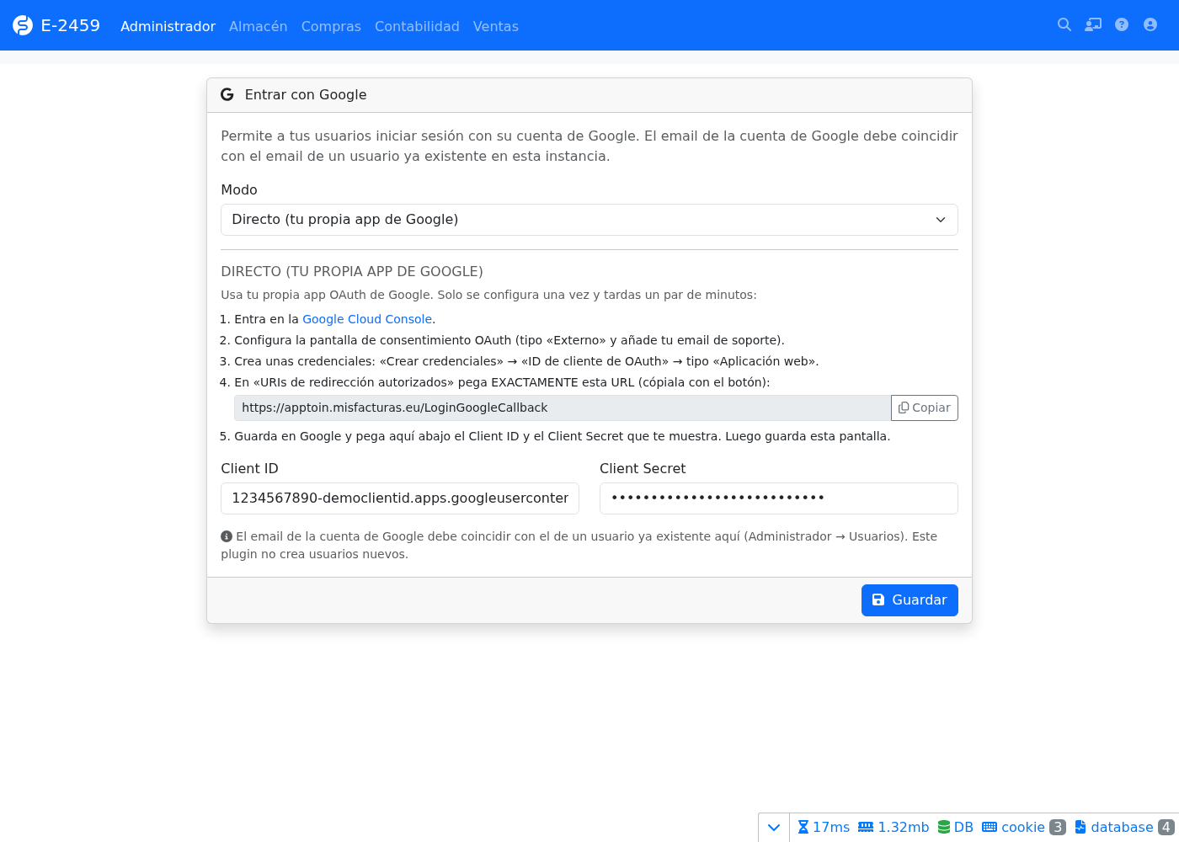1179x842 pixels.
Task: Focus the Client Secret password field
Action: [779, 498]
